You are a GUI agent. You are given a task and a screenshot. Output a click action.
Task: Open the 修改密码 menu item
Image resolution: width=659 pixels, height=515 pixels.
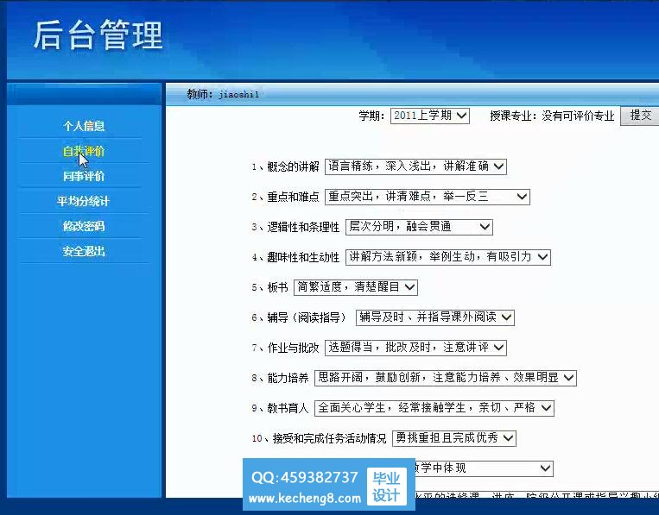(x=84, y=226)
